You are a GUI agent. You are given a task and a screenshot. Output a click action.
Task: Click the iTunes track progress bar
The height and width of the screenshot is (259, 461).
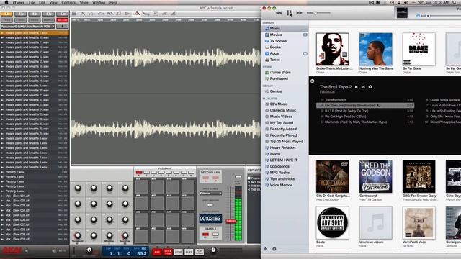click(445, 16)
